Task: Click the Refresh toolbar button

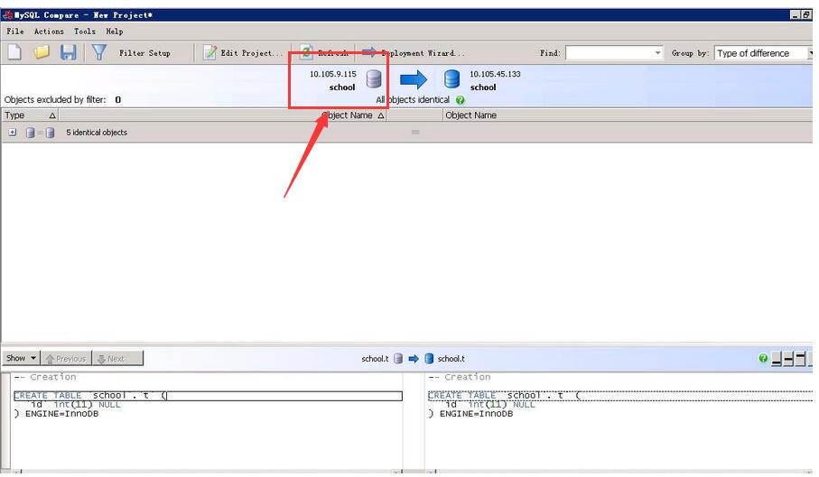Action: pyautogui.click(x=324, y=52)
